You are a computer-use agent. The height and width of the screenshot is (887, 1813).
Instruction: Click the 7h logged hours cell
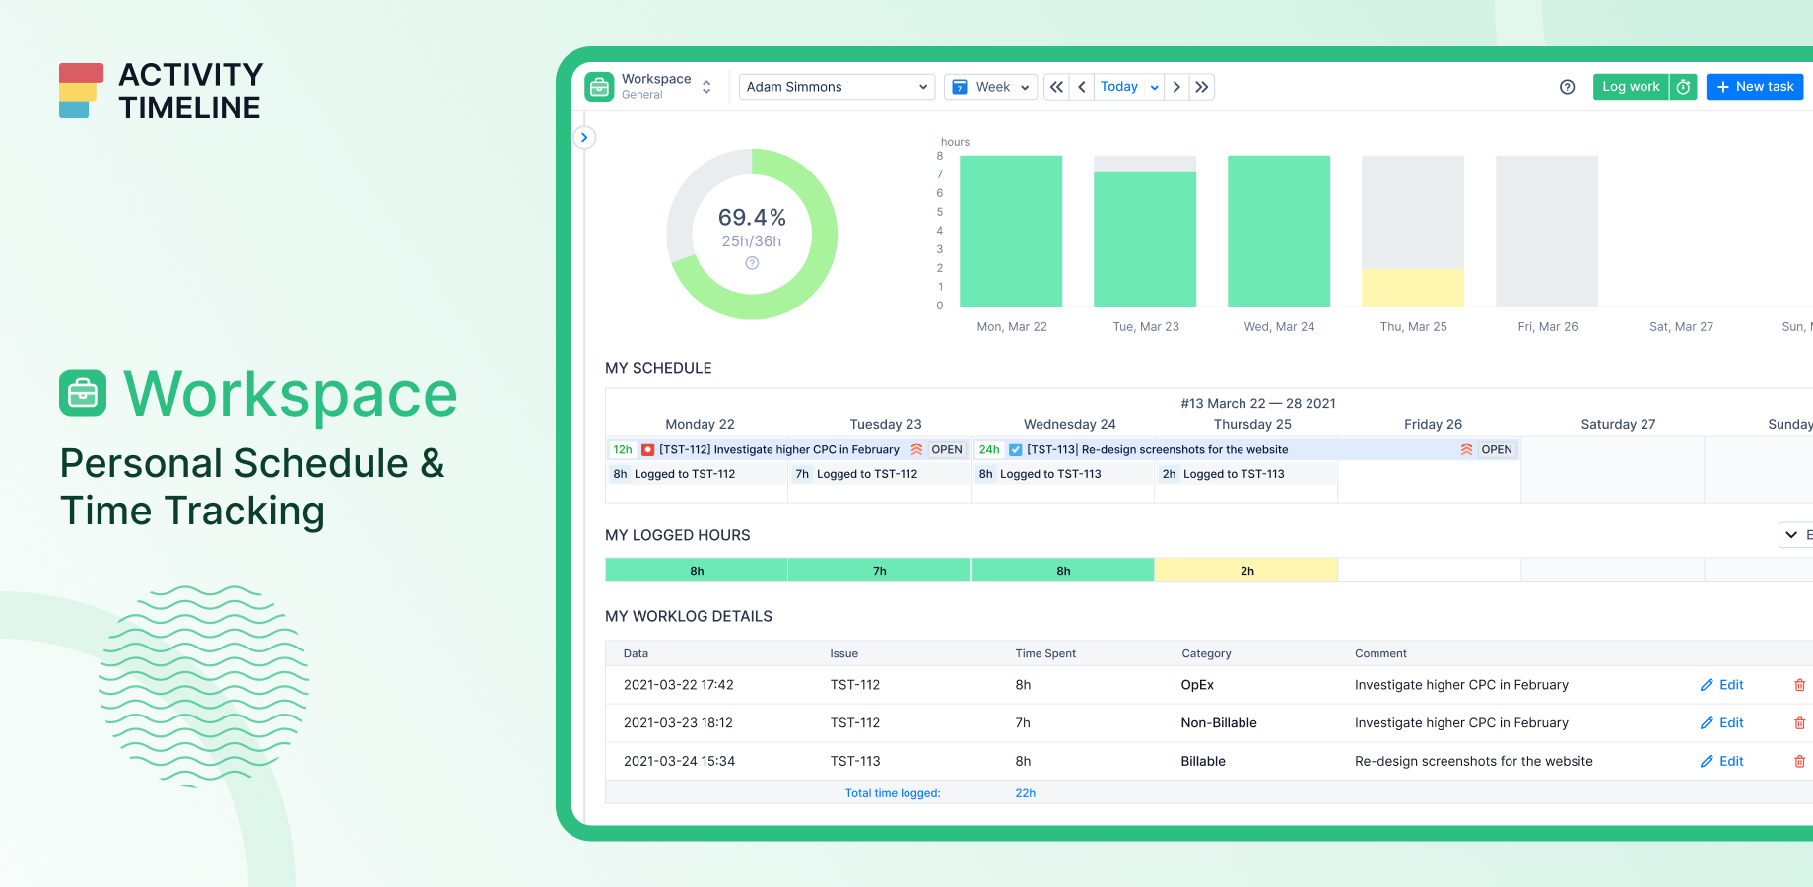pyautogui.click(x=879, y=571)
